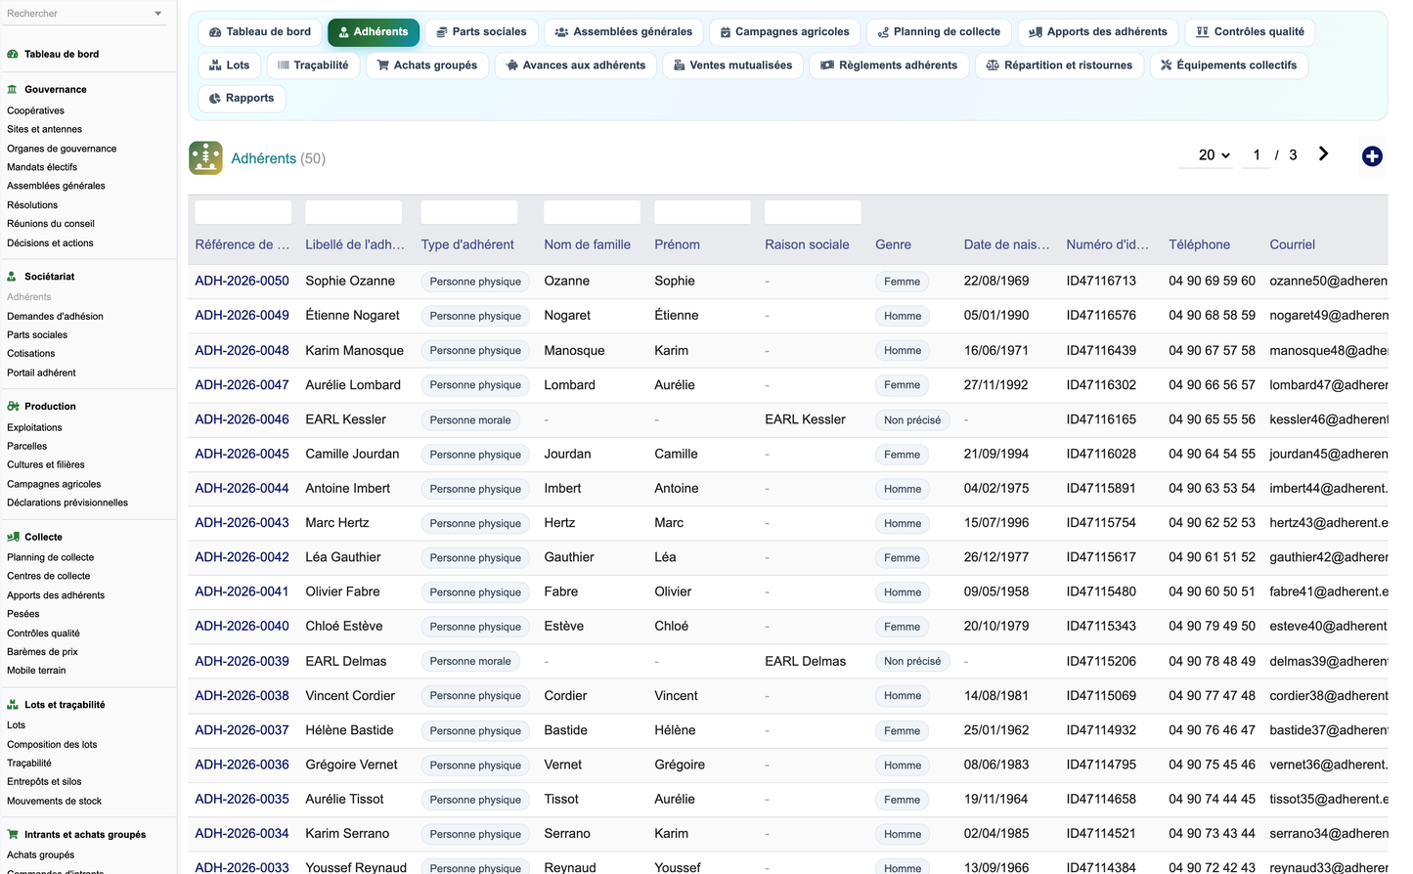Click the Raison sociale filter field
The width and height of the screenshot is (1413, 874).
(813, 212)
